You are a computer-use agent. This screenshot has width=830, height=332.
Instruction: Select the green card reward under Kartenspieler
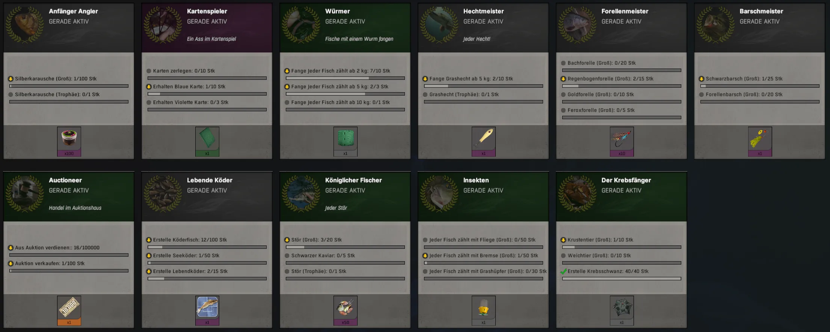[207, 141]
